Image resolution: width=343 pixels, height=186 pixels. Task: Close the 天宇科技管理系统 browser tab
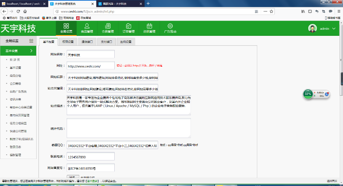[x=93, y=4]
